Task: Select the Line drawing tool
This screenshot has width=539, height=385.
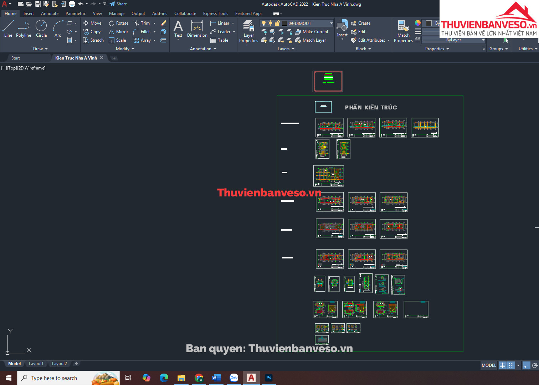Action: [8, 29]
